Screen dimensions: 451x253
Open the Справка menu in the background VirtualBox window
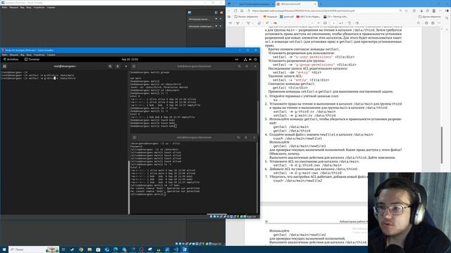(51, 8)
